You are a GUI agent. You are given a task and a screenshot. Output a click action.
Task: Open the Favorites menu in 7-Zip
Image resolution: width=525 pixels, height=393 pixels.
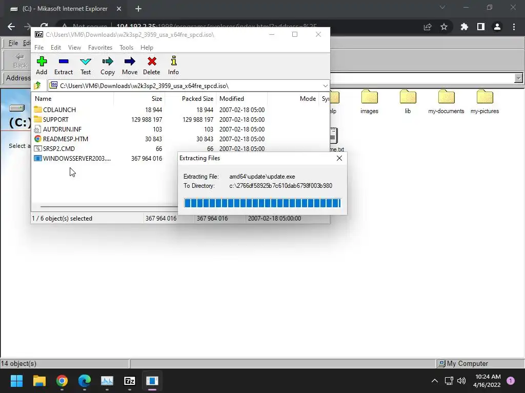click(x=100, y=48)
